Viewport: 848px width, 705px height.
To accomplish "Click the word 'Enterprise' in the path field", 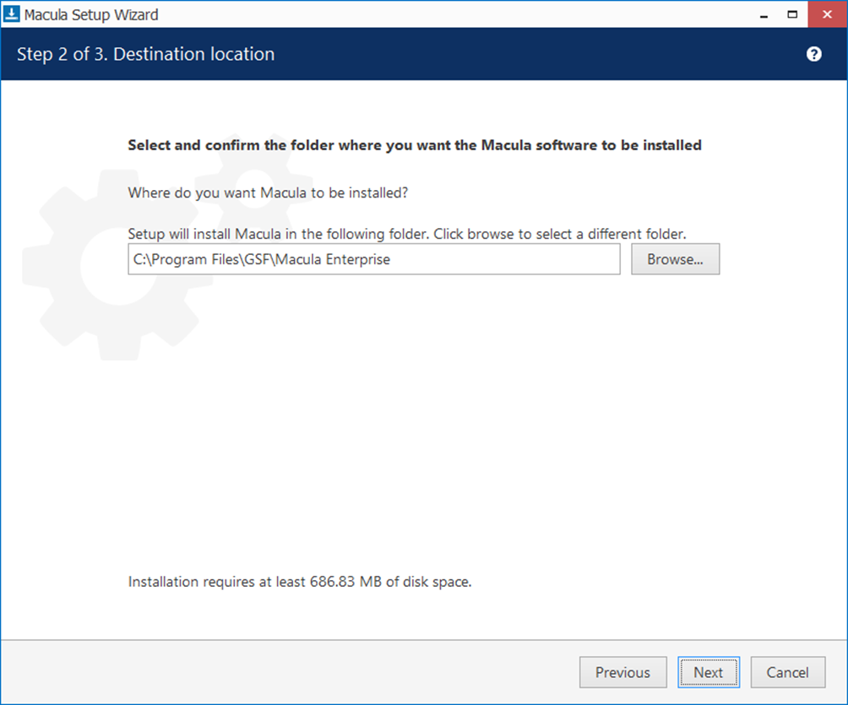I will [x=356, y=259].
